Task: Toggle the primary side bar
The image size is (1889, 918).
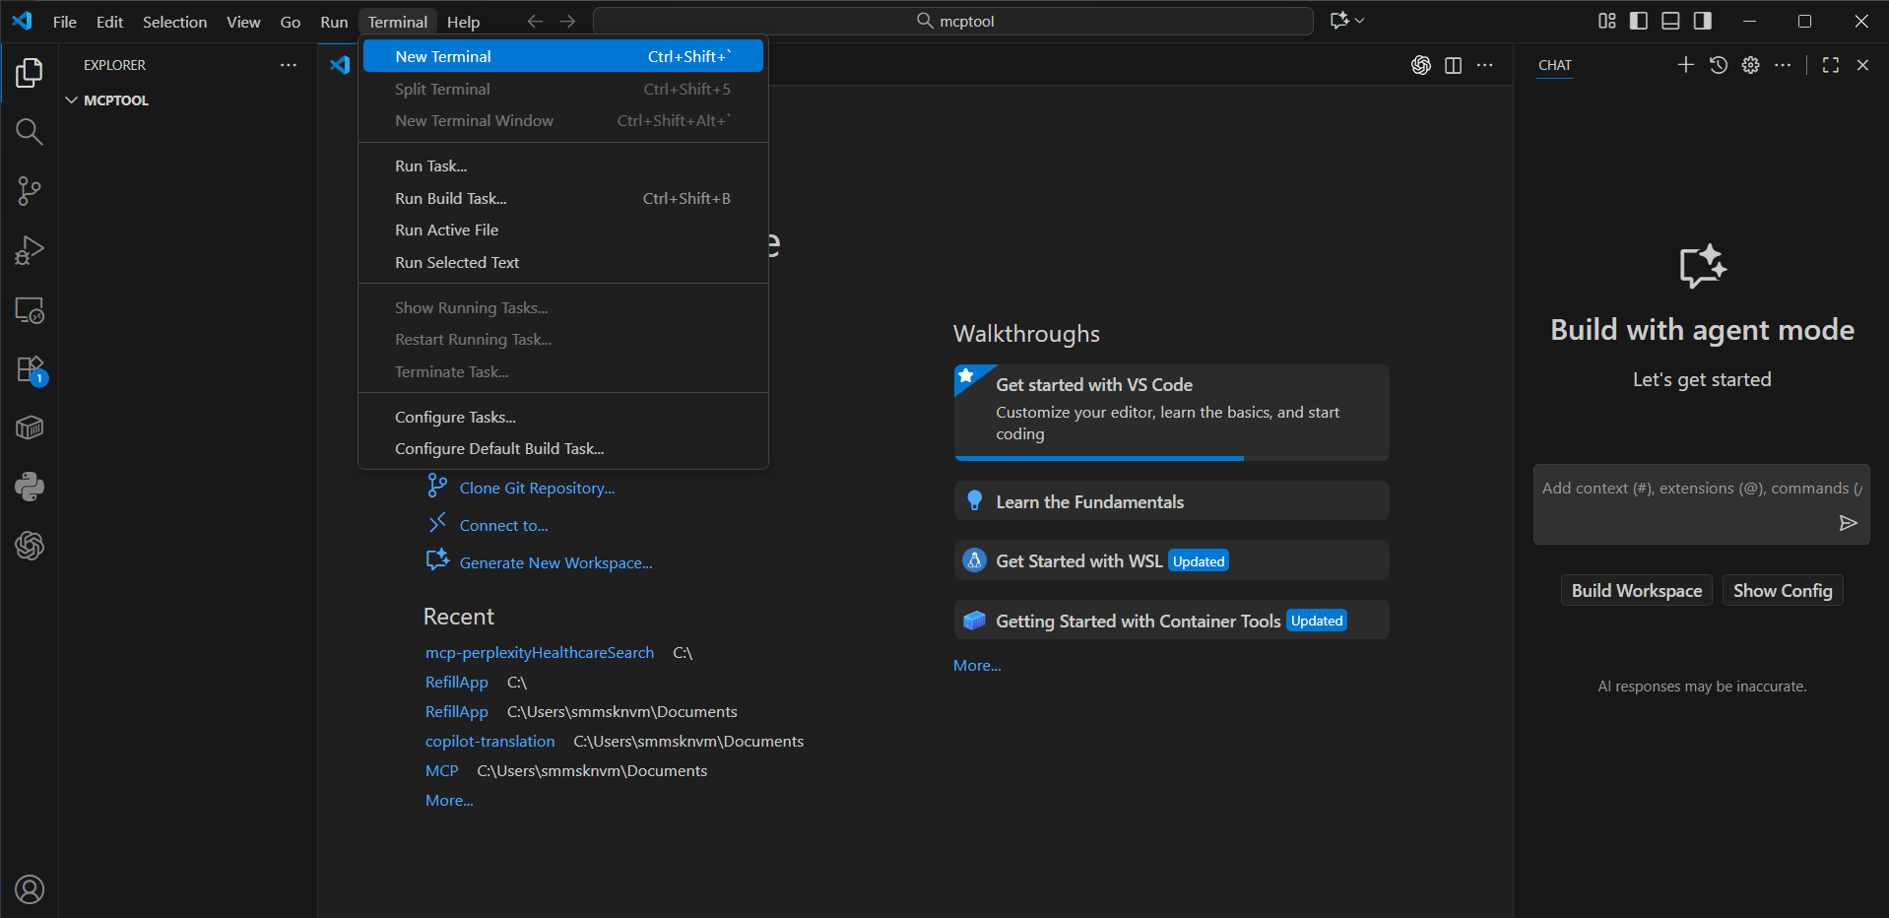Action: click(1639, 21)
